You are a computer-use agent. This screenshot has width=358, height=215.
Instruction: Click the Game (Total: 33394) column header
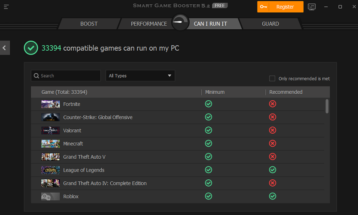pos(64,92)
